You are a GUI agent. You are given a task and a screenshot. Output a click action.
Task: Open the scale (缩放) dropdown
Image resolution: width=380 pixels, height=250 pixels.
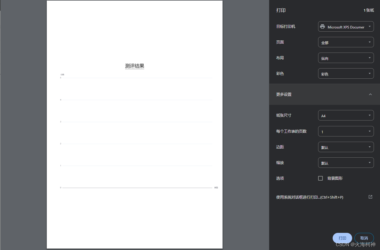coord(346,163)
